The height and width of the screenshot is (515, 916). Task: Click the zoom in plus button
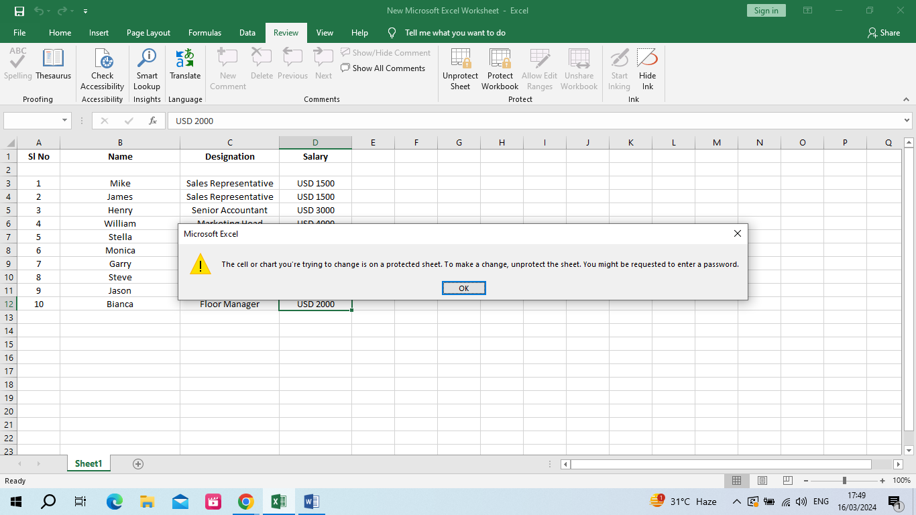[x=882, y=481]
